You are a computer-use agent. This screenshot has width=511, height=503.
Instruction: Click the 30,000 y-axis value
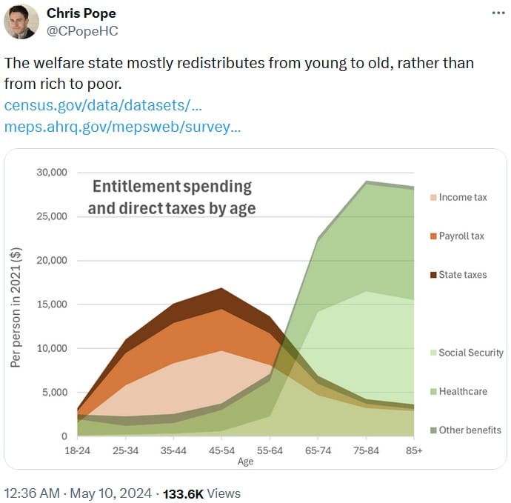coord(52,173)
